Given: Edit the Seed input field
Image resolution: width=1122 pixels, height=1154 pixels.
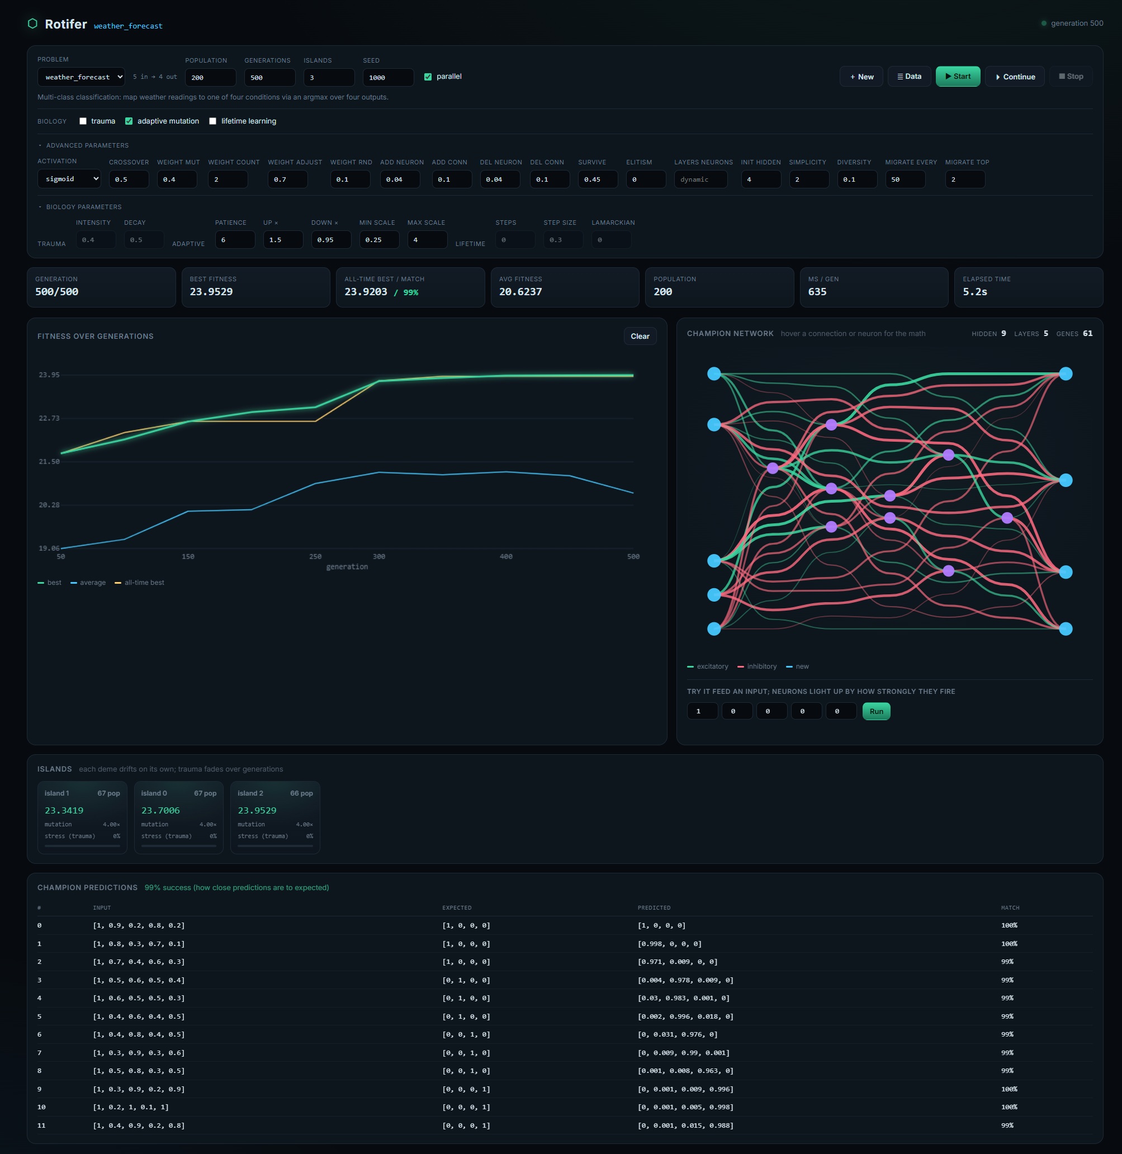Looking at the screenshot, I should [x=389, y=77].
